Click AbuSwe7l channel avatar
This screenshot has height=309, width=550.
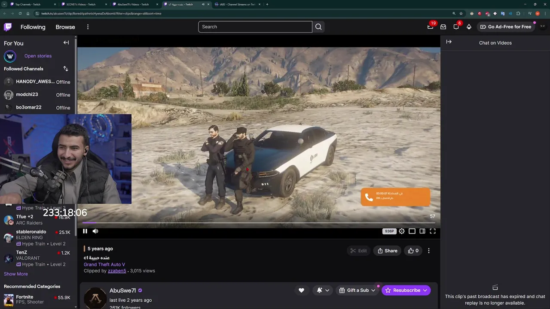point(95,298)
